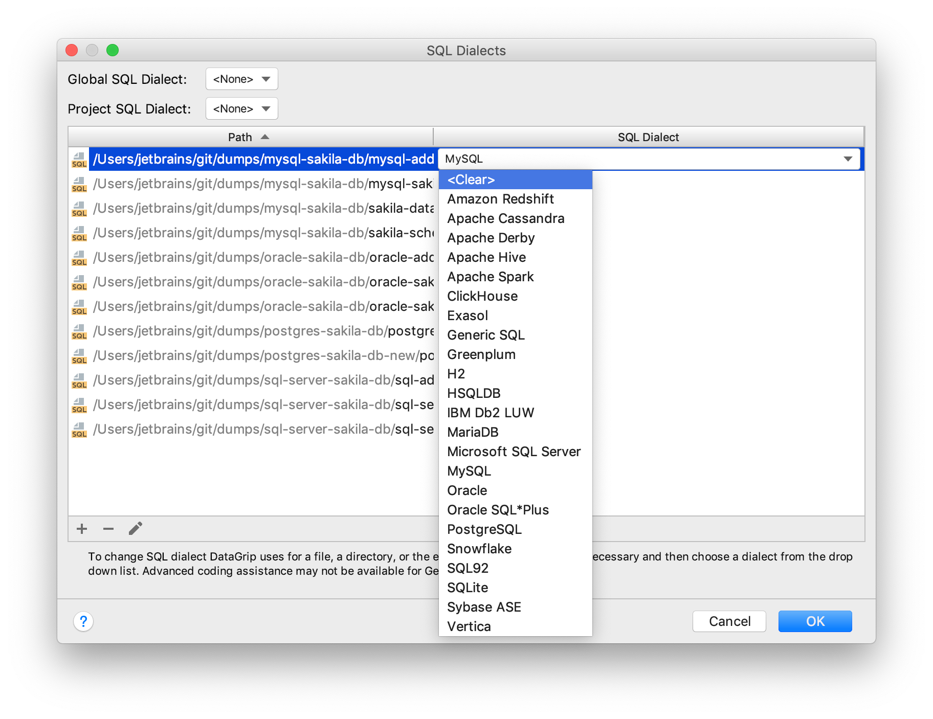Select the mysql-sakila-db/sakila-sch path row
The width and height of the screenshot is (933, 719).
click(263, 233)
